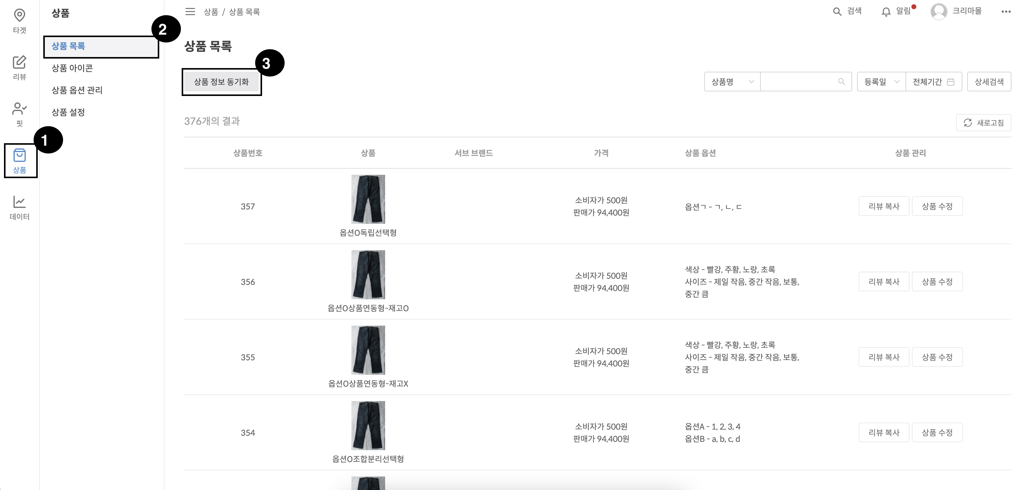Select 상품 옵션 관리 menu item

(77, 90)
